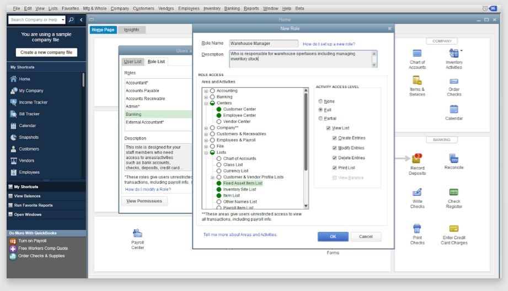Open Order Checks icon in Company panel
This screenshot has width=508, height=291.
[454, 81]
